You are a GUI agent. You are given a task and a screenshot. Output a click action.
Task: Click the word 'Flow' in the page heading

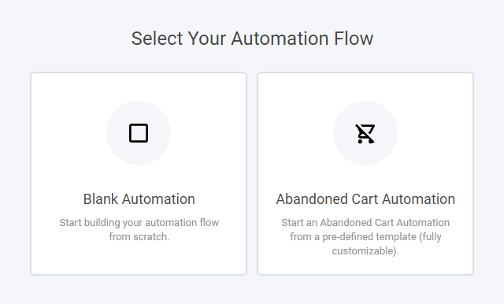point(354,39)
